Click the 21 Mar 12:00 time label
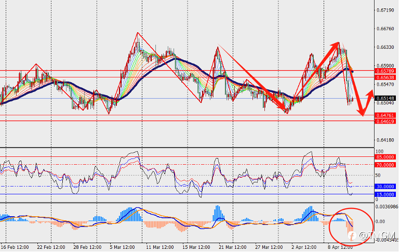 [x=232, y=247]
